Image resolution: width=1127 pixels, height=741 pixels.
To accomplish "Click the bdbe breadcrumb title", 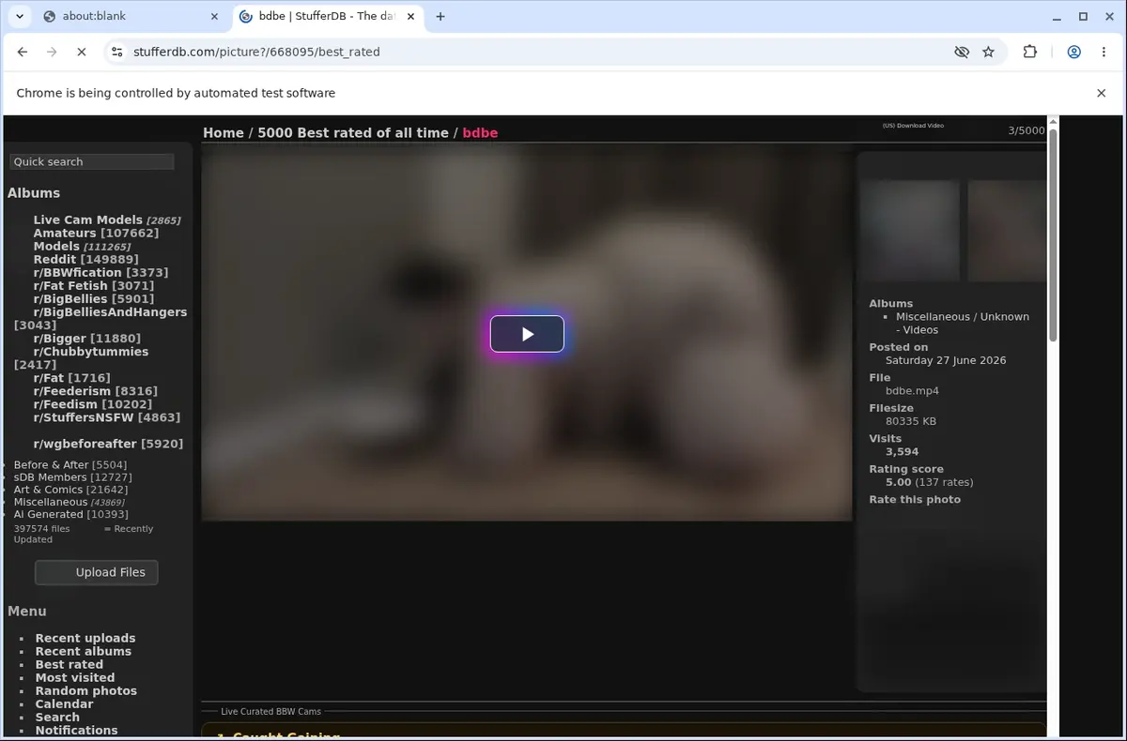I will [x=480, y=133].
